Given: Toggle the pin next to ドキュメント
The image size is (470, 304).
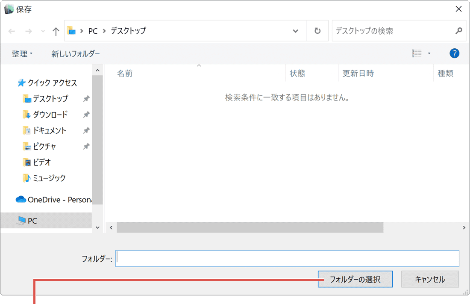Looking at the screenshot, I should [x=86, y=130].
